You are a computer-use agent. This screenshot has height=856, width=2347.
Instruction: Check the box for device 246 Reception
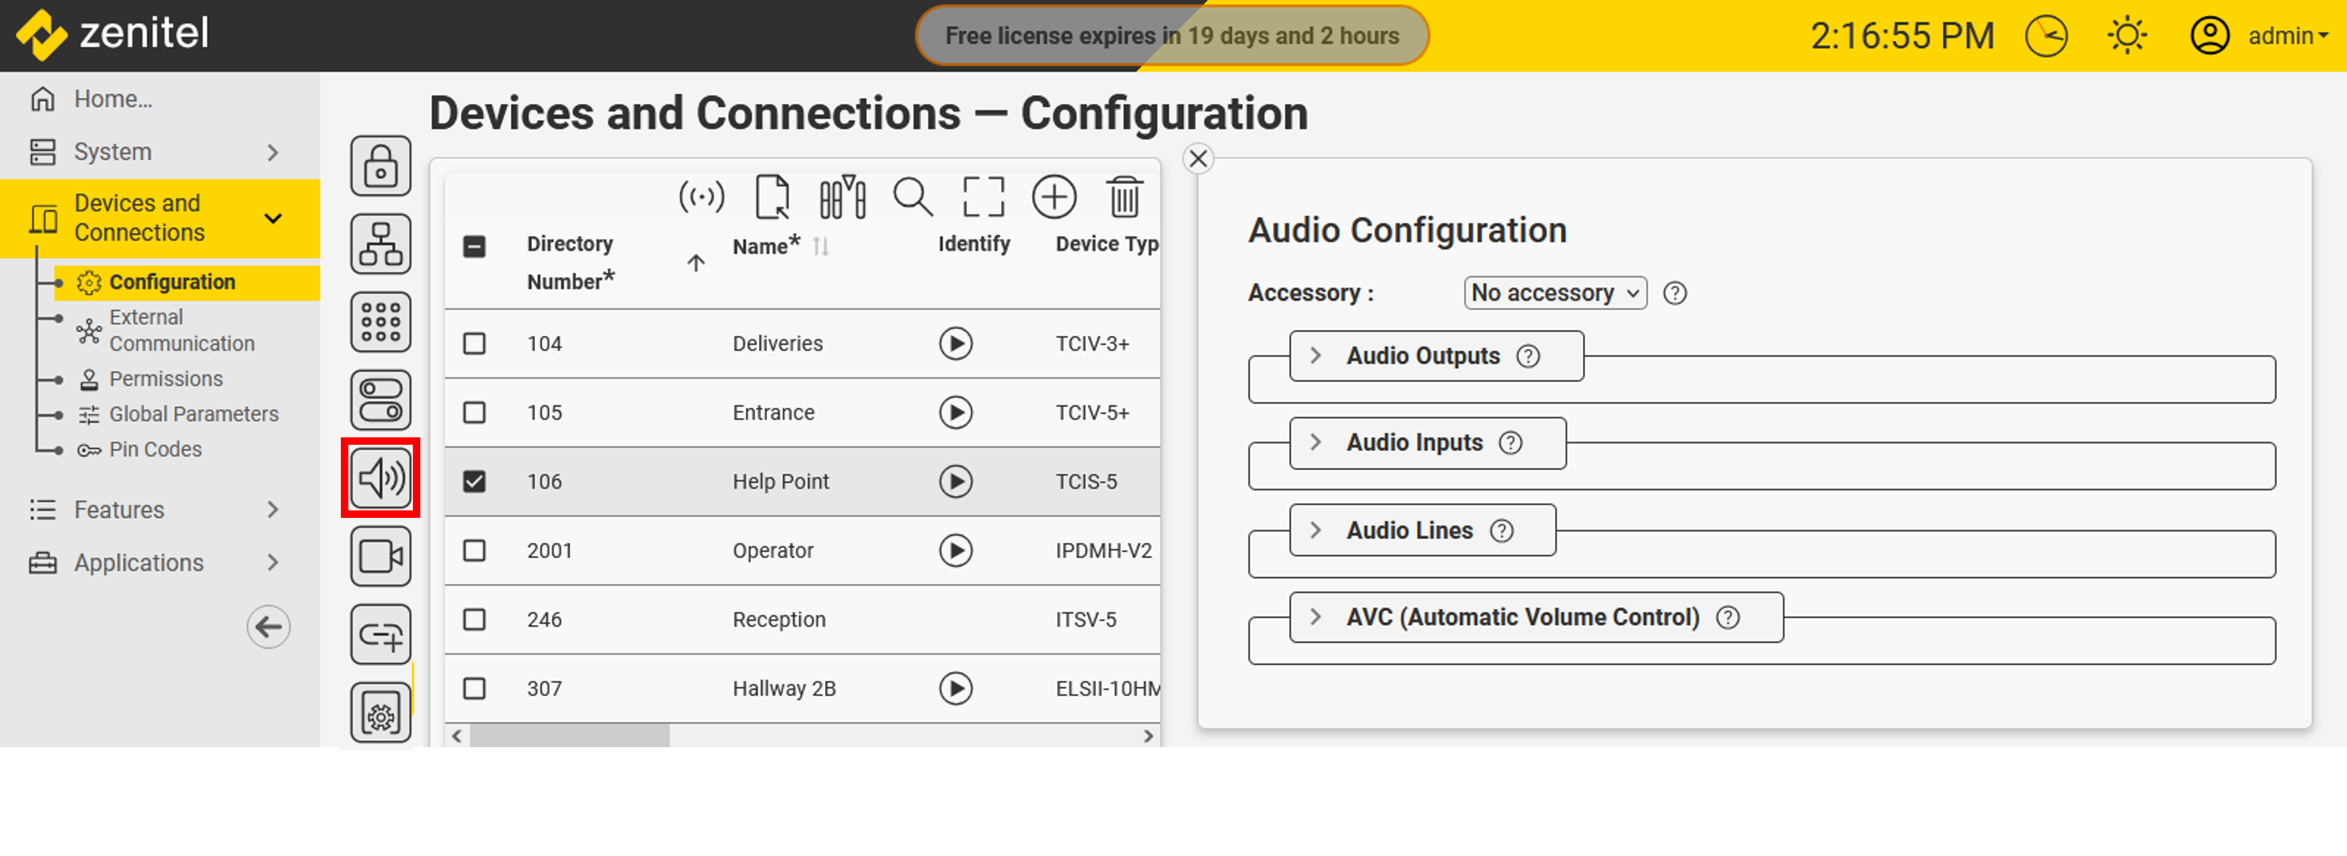click(x=475, y=619)
